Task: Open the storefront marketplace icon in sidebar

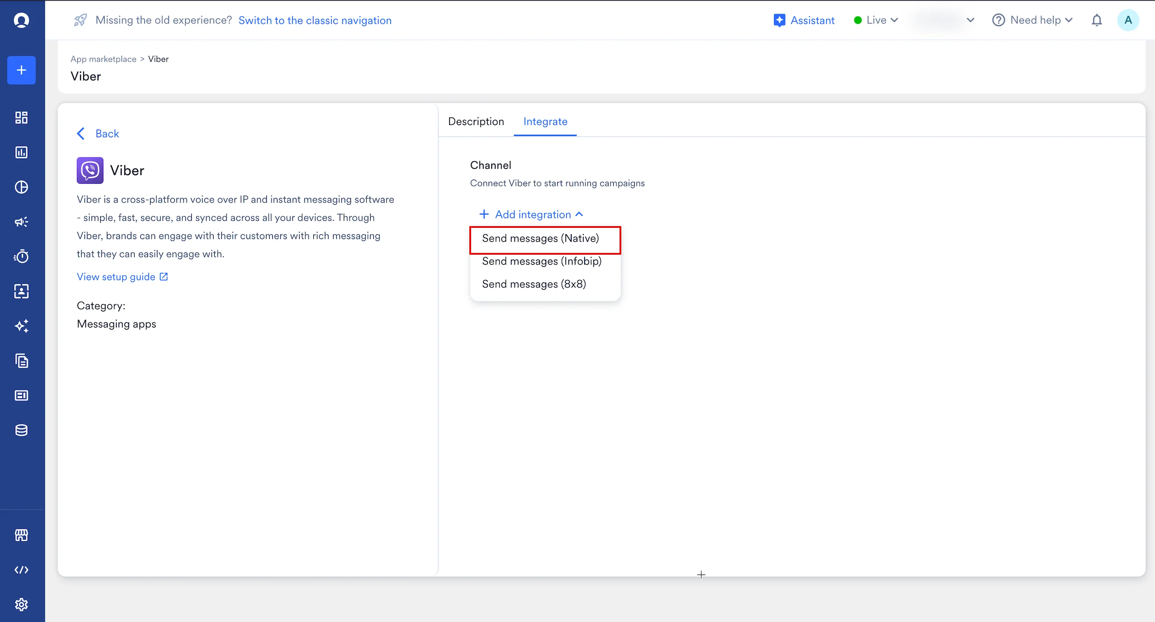Action: coord(21,535)
